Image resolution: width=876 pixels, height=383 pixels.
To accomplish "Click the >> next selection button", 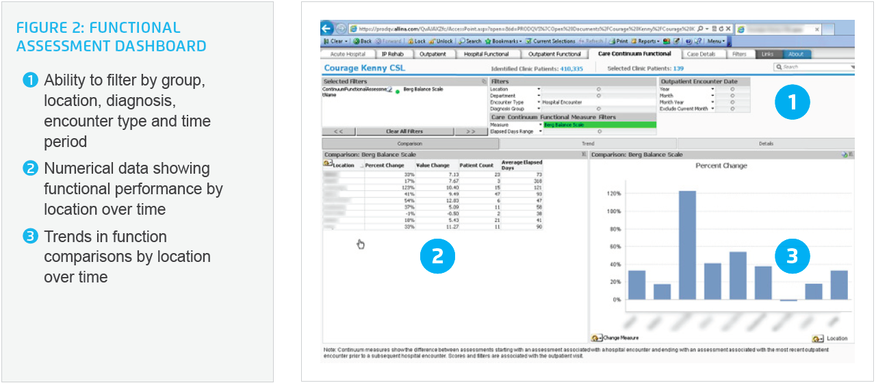I will point(470,131).
